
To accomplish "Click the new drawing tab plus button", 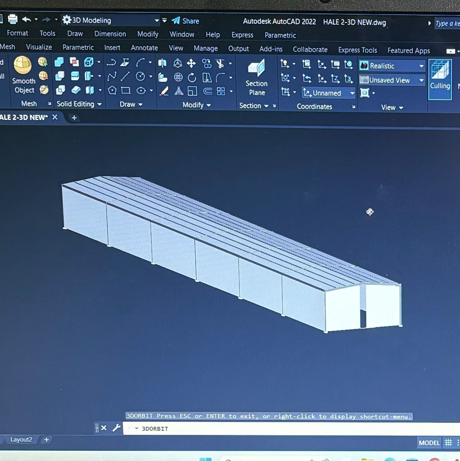I will (74, 118).
